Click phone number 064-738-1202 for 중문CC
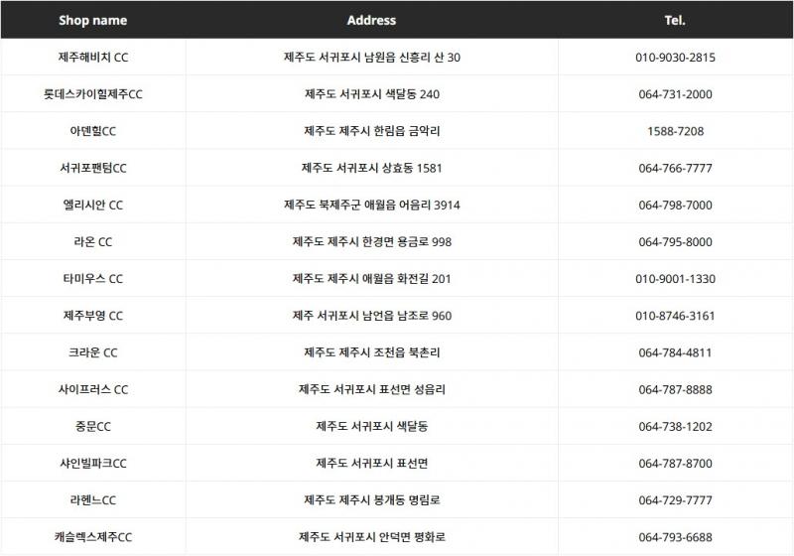Viewport: 794px width, 556px height. (x=675, y=427)
